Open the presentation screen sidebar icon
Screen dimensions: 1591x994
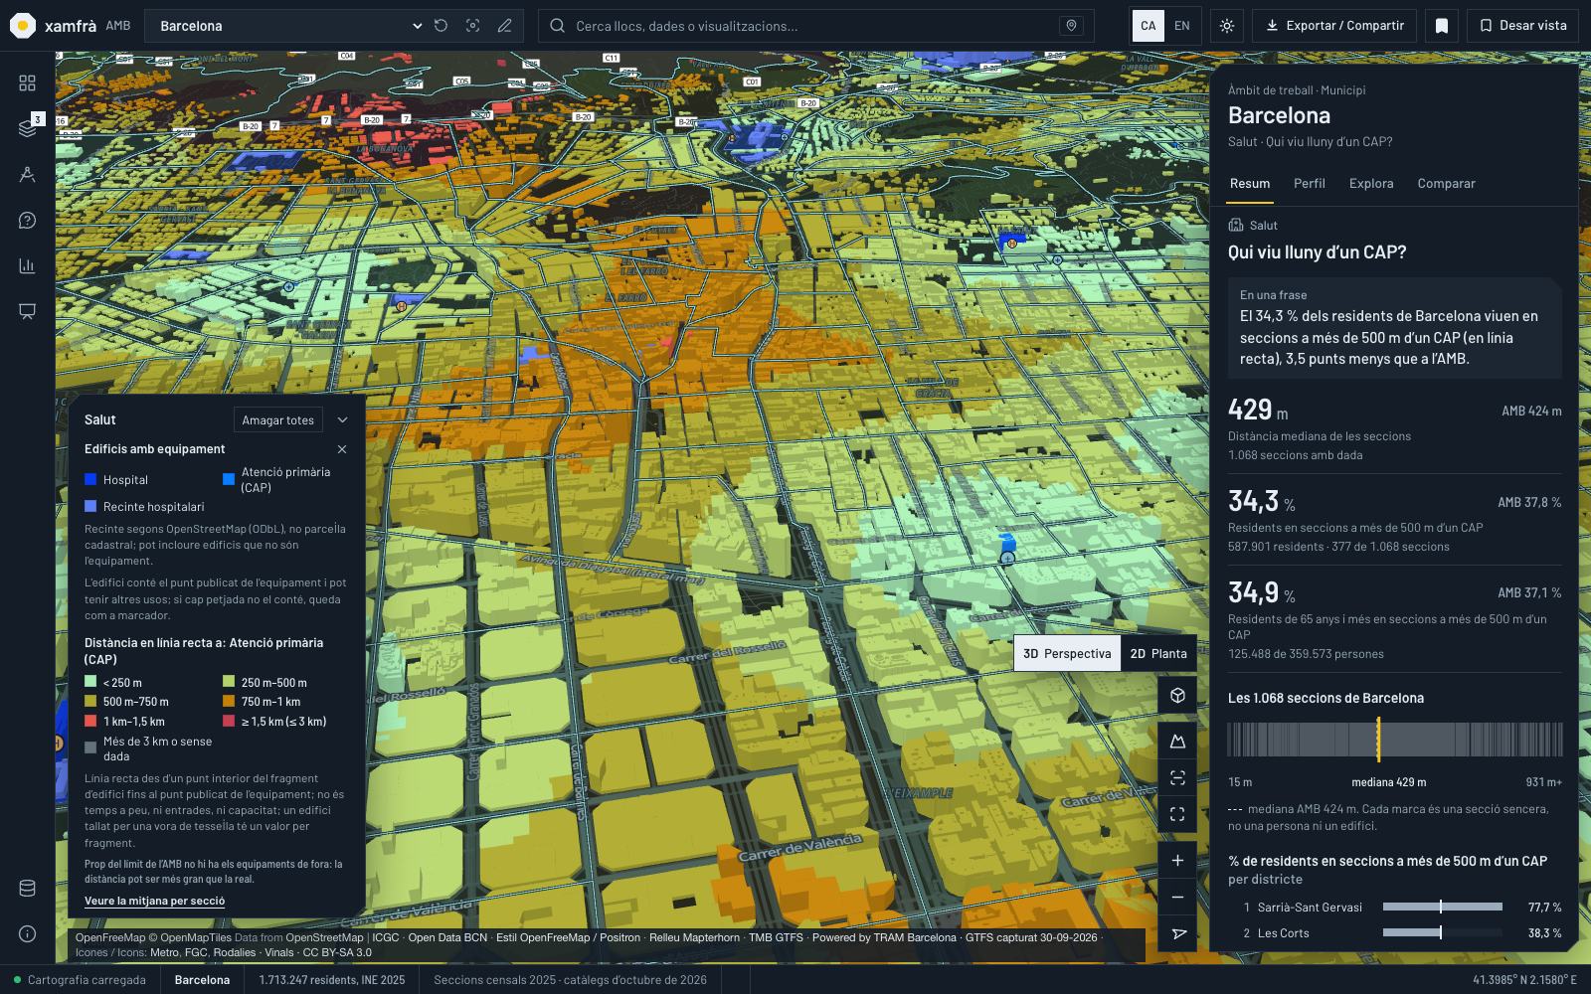[x=27, y=311]
